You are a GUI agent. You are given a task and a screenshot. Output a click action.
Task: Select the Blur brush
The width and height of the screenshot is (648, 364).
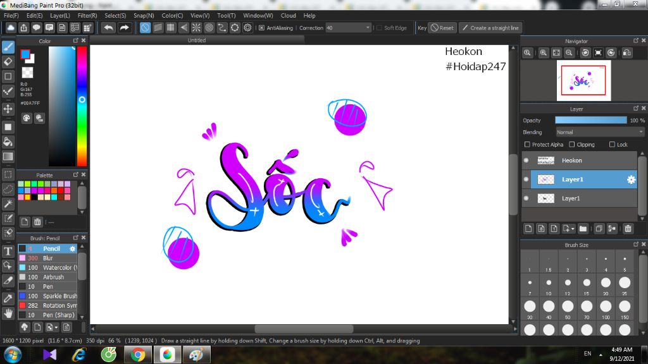coord(47,258)
